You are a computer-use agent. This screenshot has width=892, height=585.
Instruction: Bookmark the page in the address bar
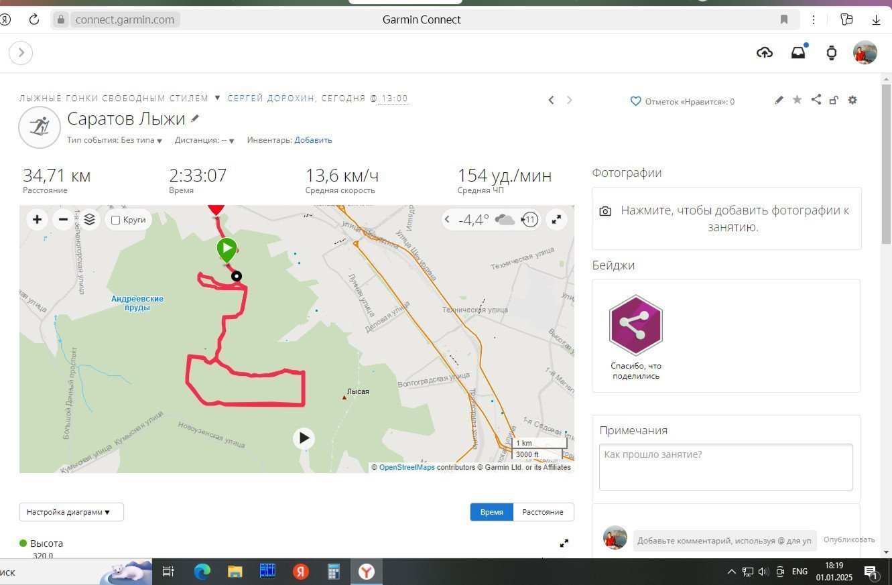pos(784,19)
